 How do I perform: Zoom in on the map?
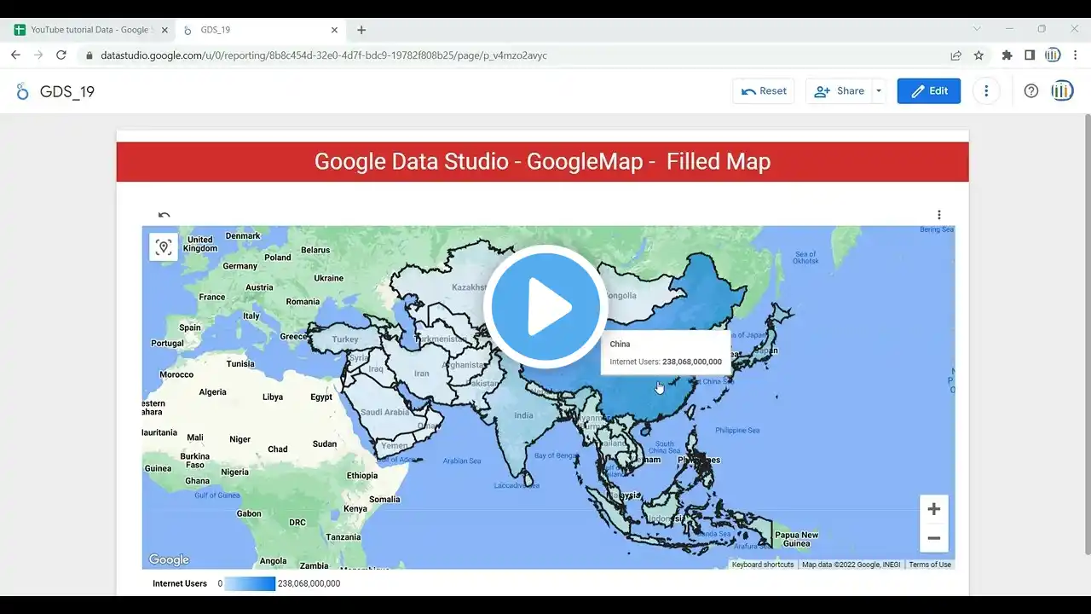[x=934, y=509]
